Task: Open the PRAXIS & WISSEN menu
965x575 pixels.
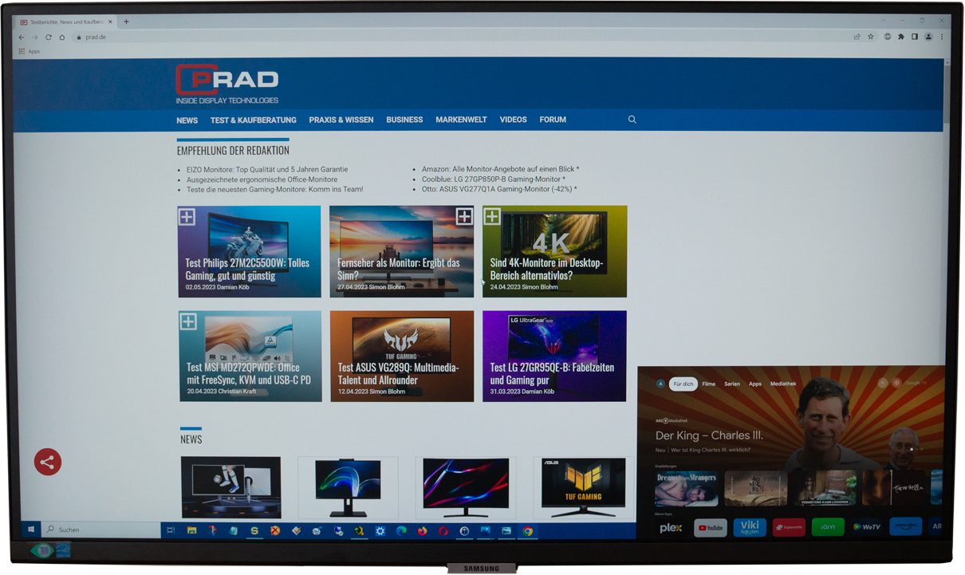Action: click(x=341, y=120)
